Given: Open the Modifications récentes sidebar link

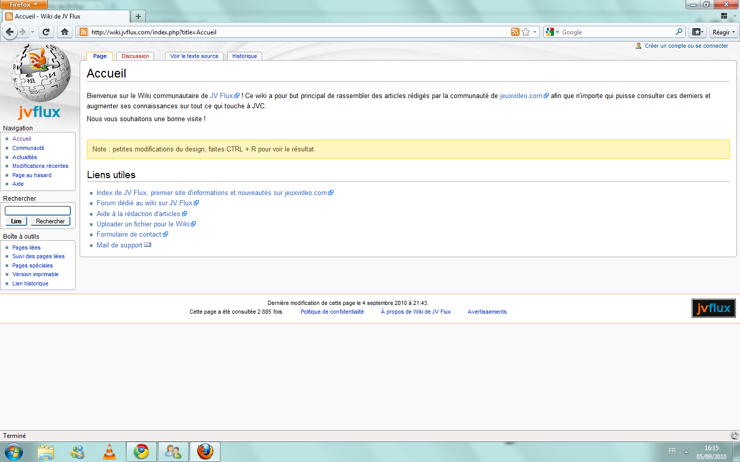Looking at the screenshot, I should click(x=40, y=166).
